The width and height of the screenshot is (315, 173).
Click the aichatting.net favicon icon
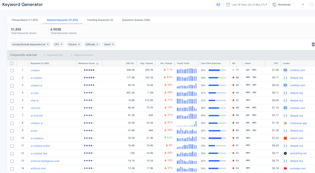[x=285, y=153]
